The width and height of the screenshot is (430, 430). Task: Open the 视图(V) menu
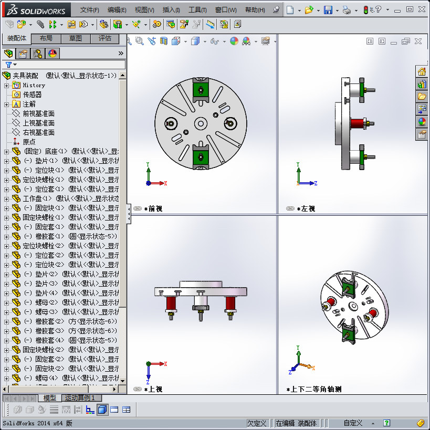[x=144, y=10]
